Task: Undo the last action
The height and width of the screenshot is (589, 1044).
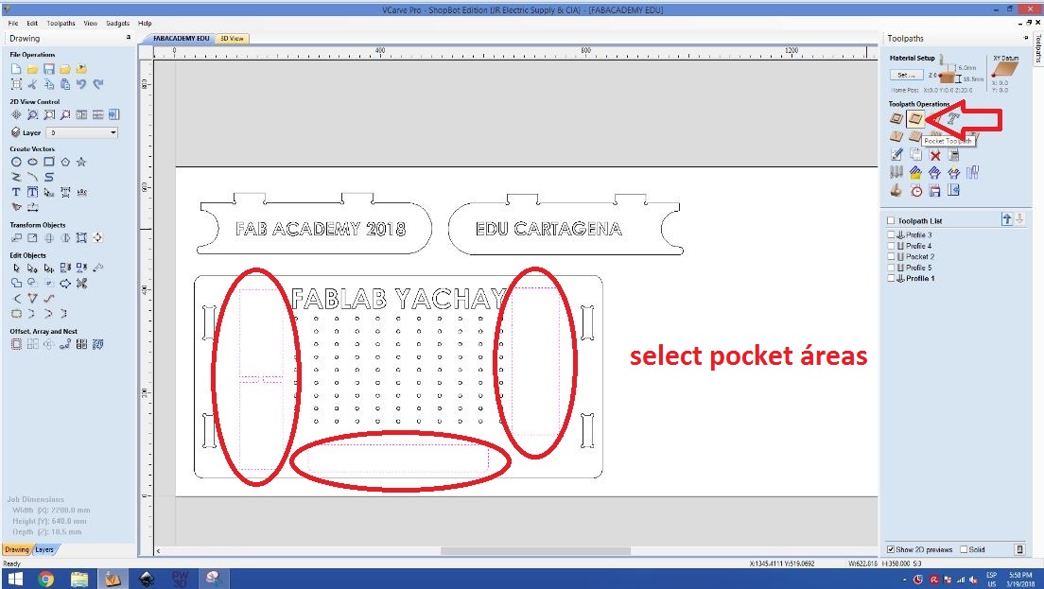Action: 81,84
